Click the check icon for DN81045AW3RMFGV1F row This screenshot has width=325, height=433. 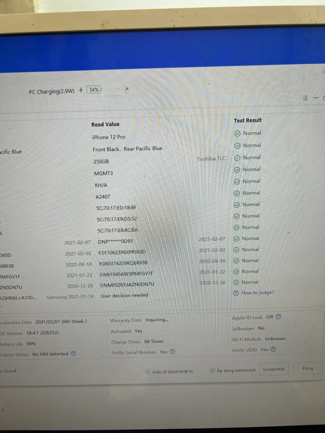236,272
